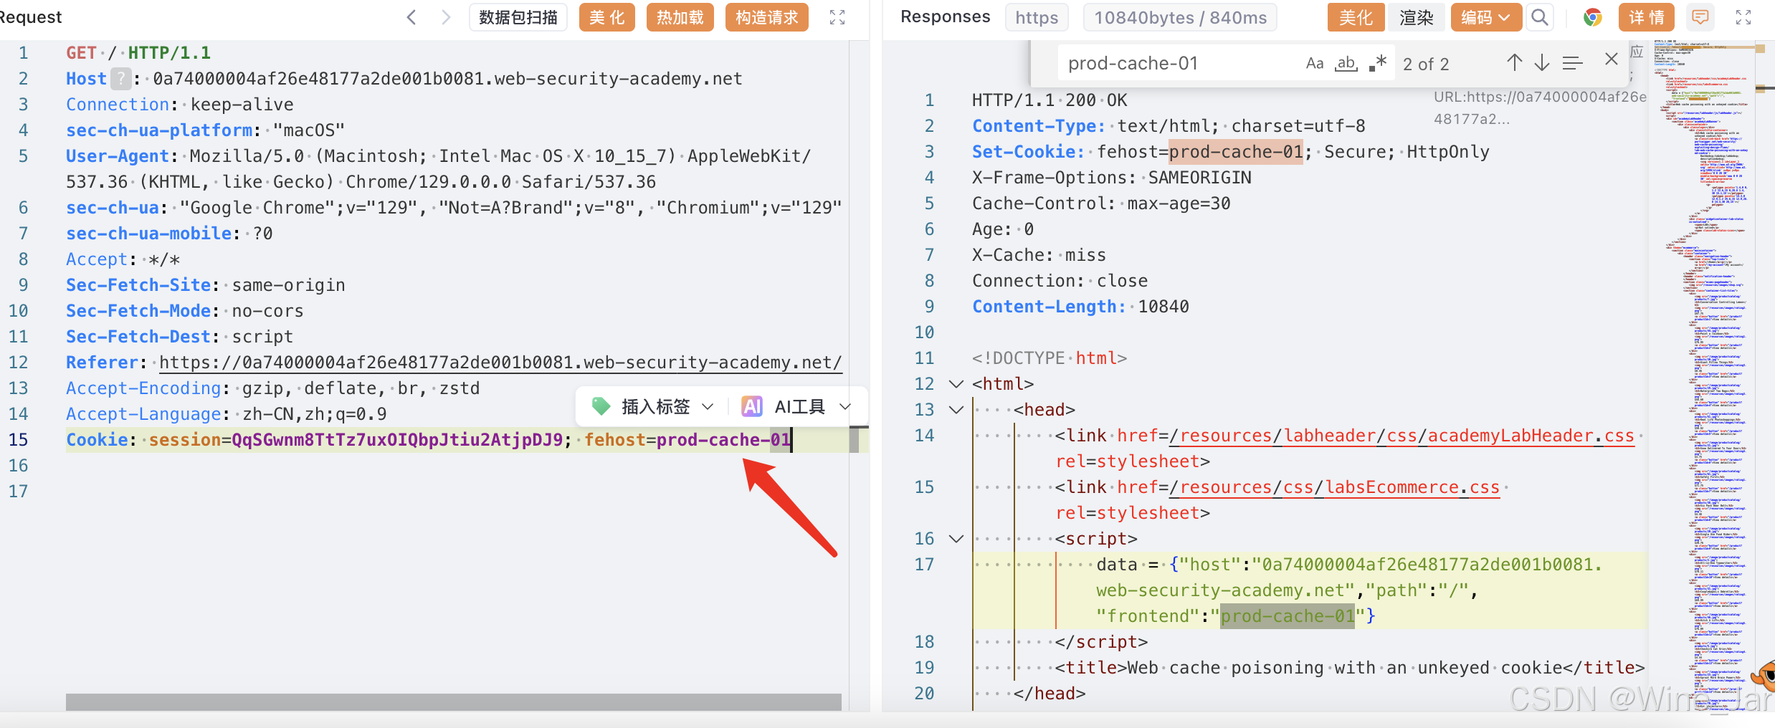This screenshot has height=728, width=1775.
Task: Collapse the <head> element fold arrow
Action: pyautogui.click(x=956, y=410)
